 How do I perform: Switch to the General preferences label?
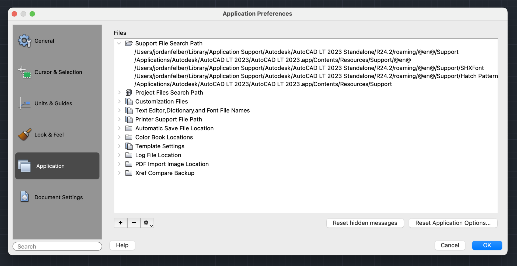pyautogui.click(x=44, y=41)
